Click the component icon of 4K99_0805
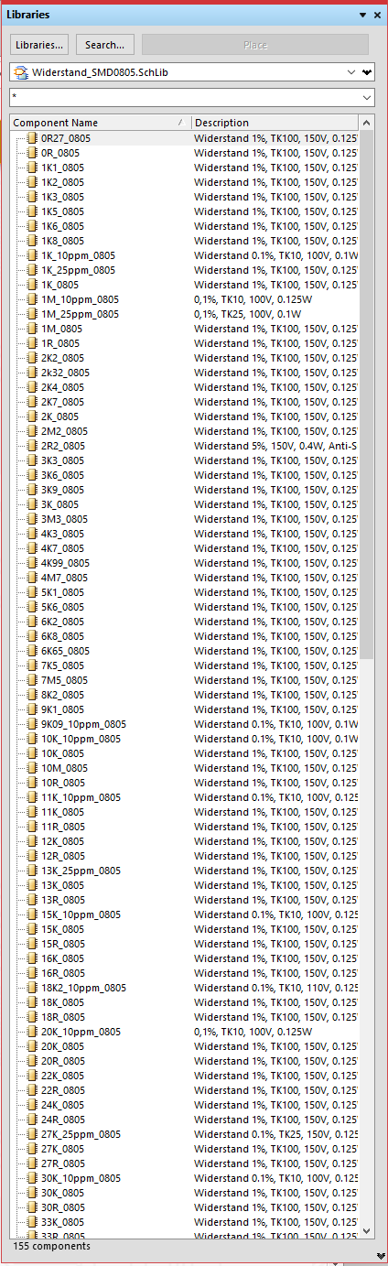 pyautogui.click(x=32, y=563)
